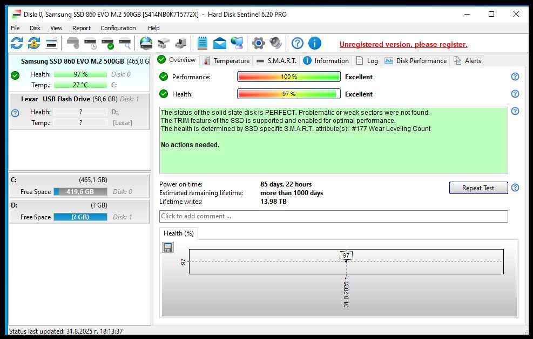The image size is (533, 339).
Task: Click the '13,98 TB' lifetime writes value
Action: pyautogui.click(x=273, y=202)
